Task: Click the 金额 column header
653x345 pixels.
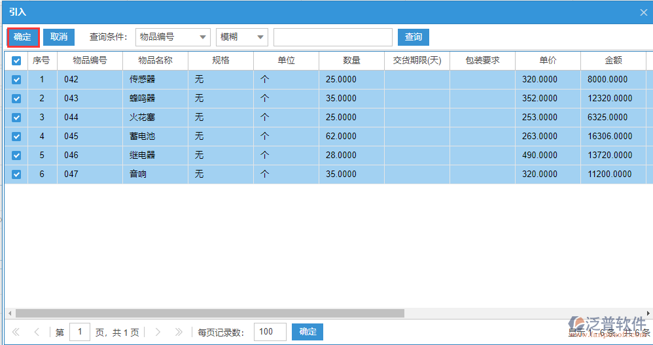Action: [613, 61]
